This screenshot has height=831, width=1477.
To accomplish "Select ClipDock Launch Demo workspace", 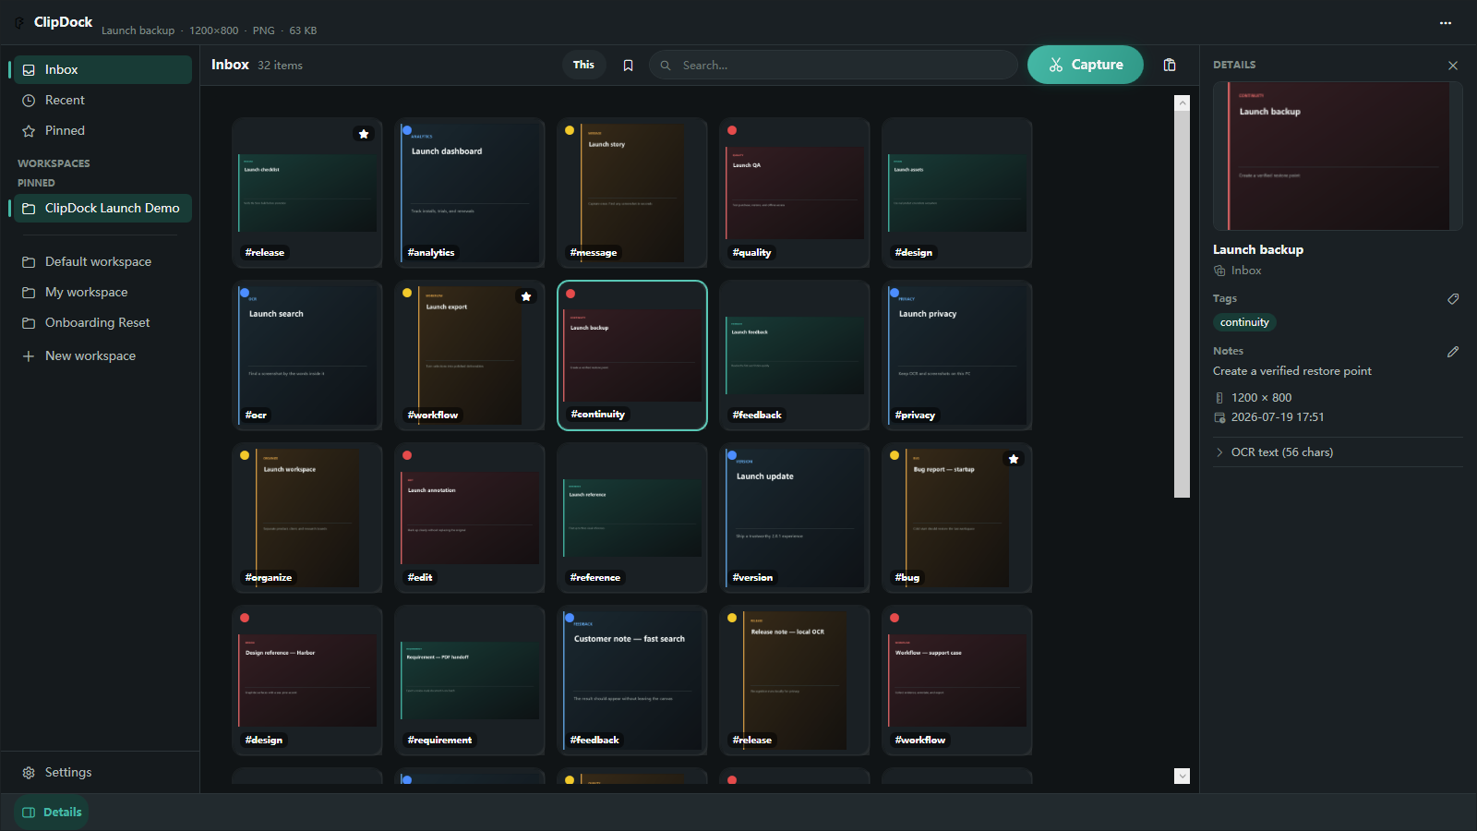I will pos(102,208).
